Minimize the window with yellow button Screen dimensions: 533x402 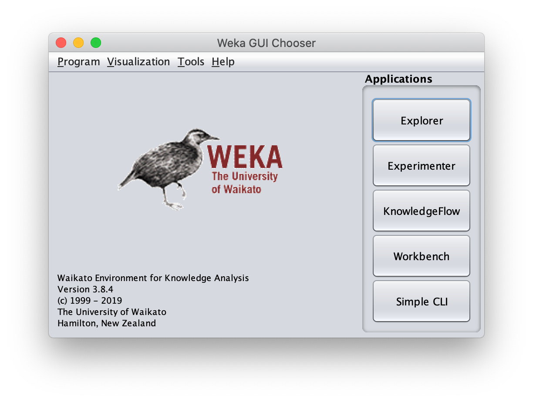point(78,43)
